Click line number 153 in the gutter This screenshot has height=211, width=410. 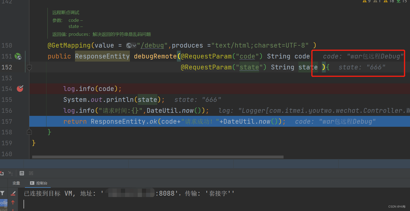7,78
